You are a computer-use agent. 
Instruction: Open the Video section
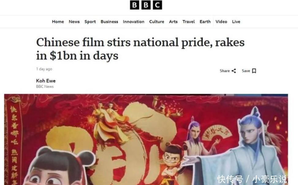pyautogui.click(x=221, y=22)
